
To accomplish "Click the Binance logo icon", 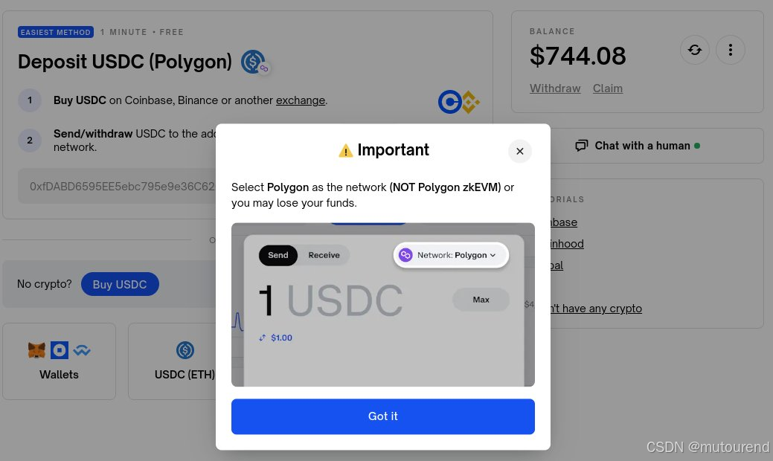I will [x=470, y=102].
